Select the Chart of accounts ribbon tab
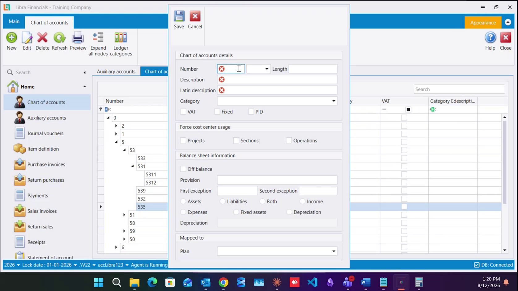 [49, 23]
